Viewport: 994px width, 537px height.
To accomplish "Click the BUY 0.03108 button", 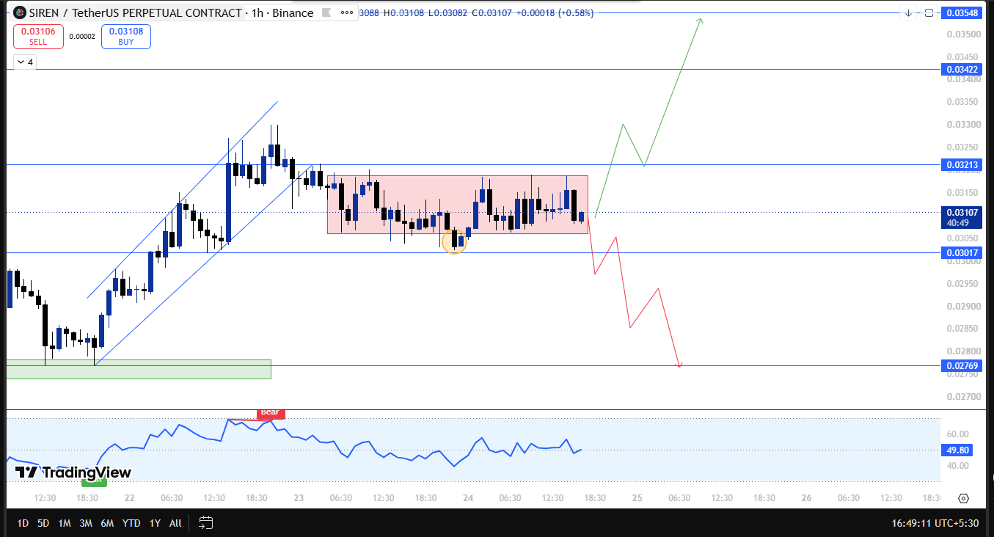I will (126, 37).
